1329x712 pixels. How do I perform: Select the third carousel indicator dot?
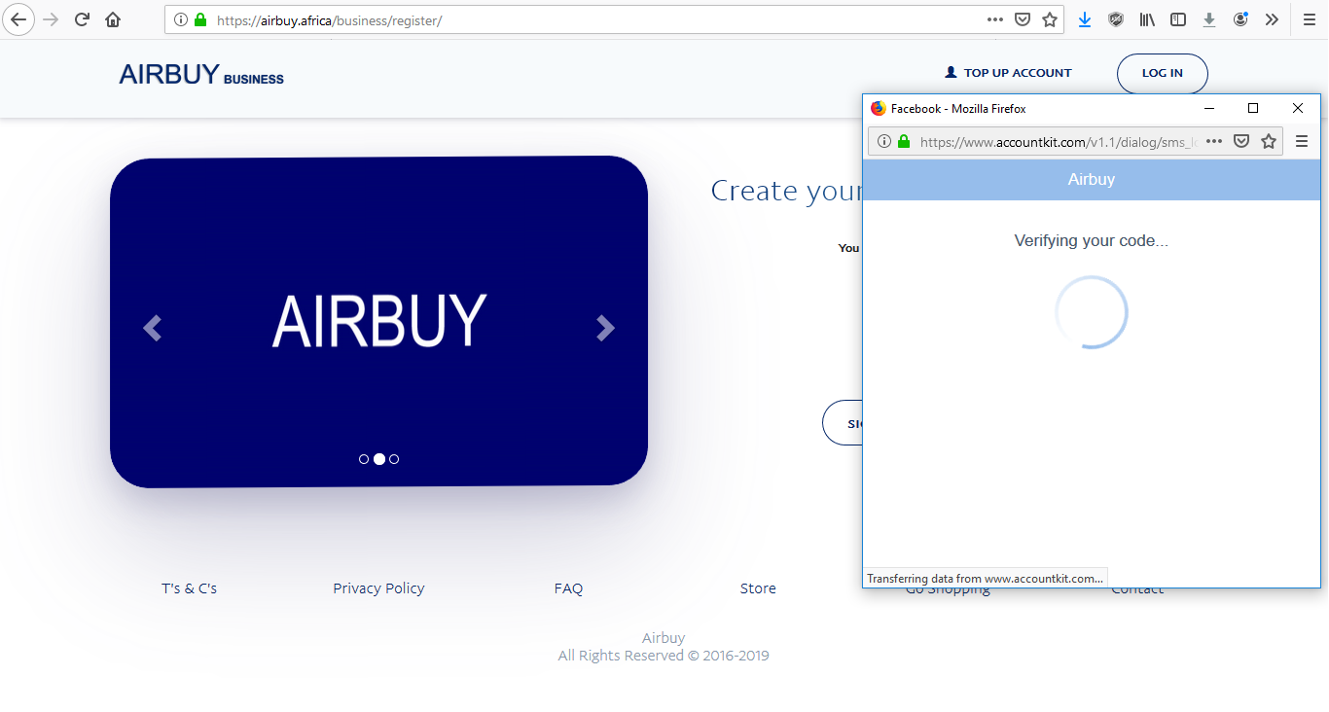click(x=394, y=459)
